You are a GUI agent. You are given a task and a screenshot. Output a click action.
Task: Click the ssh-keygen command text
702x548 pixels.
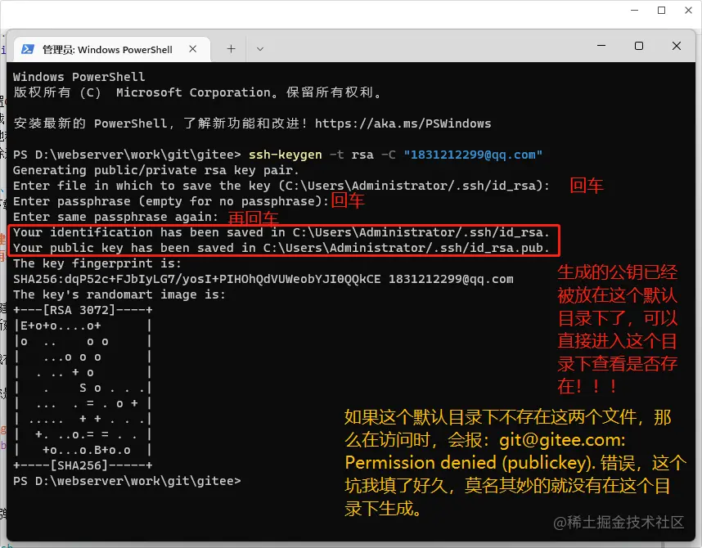(x=286, y=155)
